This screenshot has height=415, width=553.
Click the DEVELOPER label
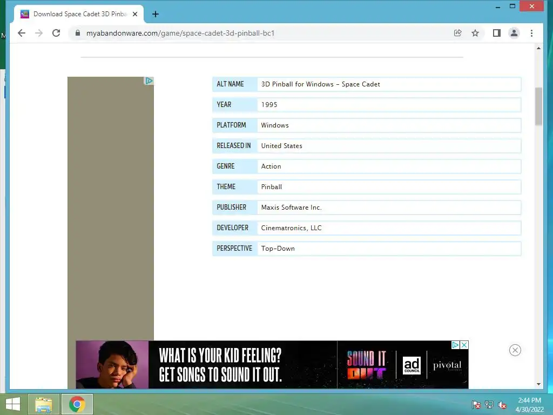pyautogui.click(x=232, y=227)
